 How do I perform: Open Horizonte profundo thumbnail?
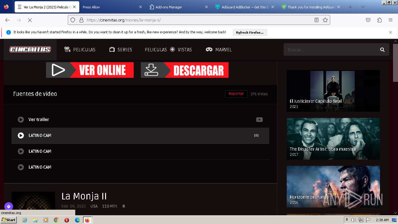333,187
